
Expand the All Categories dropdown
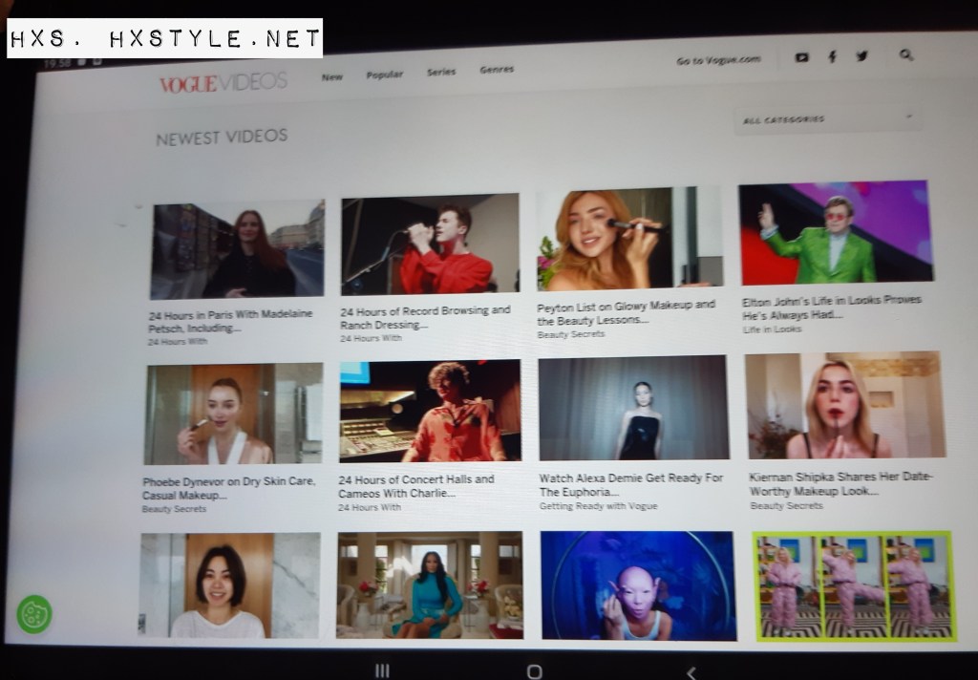point(827,119)
